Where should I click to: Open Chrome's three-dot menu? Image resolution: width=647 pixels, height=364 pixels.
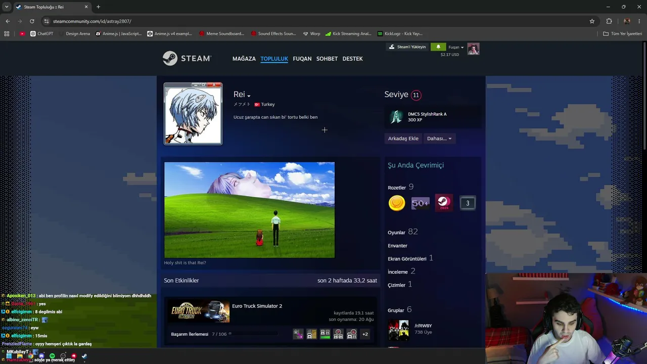click(639, 21)
